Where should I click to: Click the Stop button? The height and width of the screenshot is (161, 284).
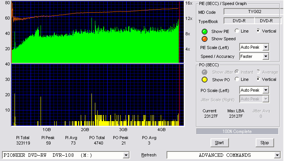coord(264,143)
